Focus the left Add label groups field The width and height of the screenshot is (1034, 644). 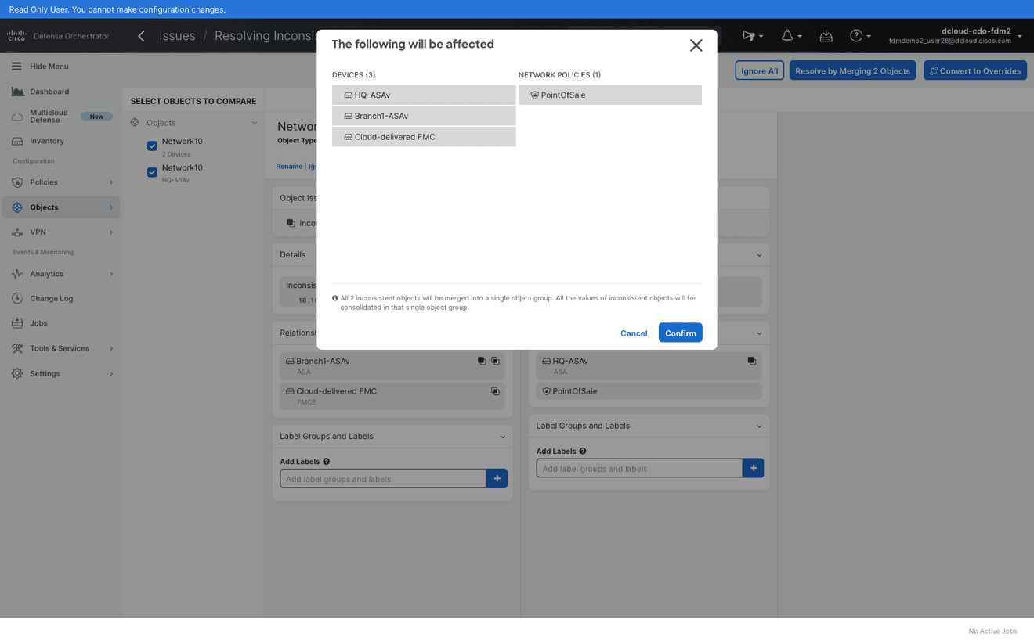pos(383,479)
